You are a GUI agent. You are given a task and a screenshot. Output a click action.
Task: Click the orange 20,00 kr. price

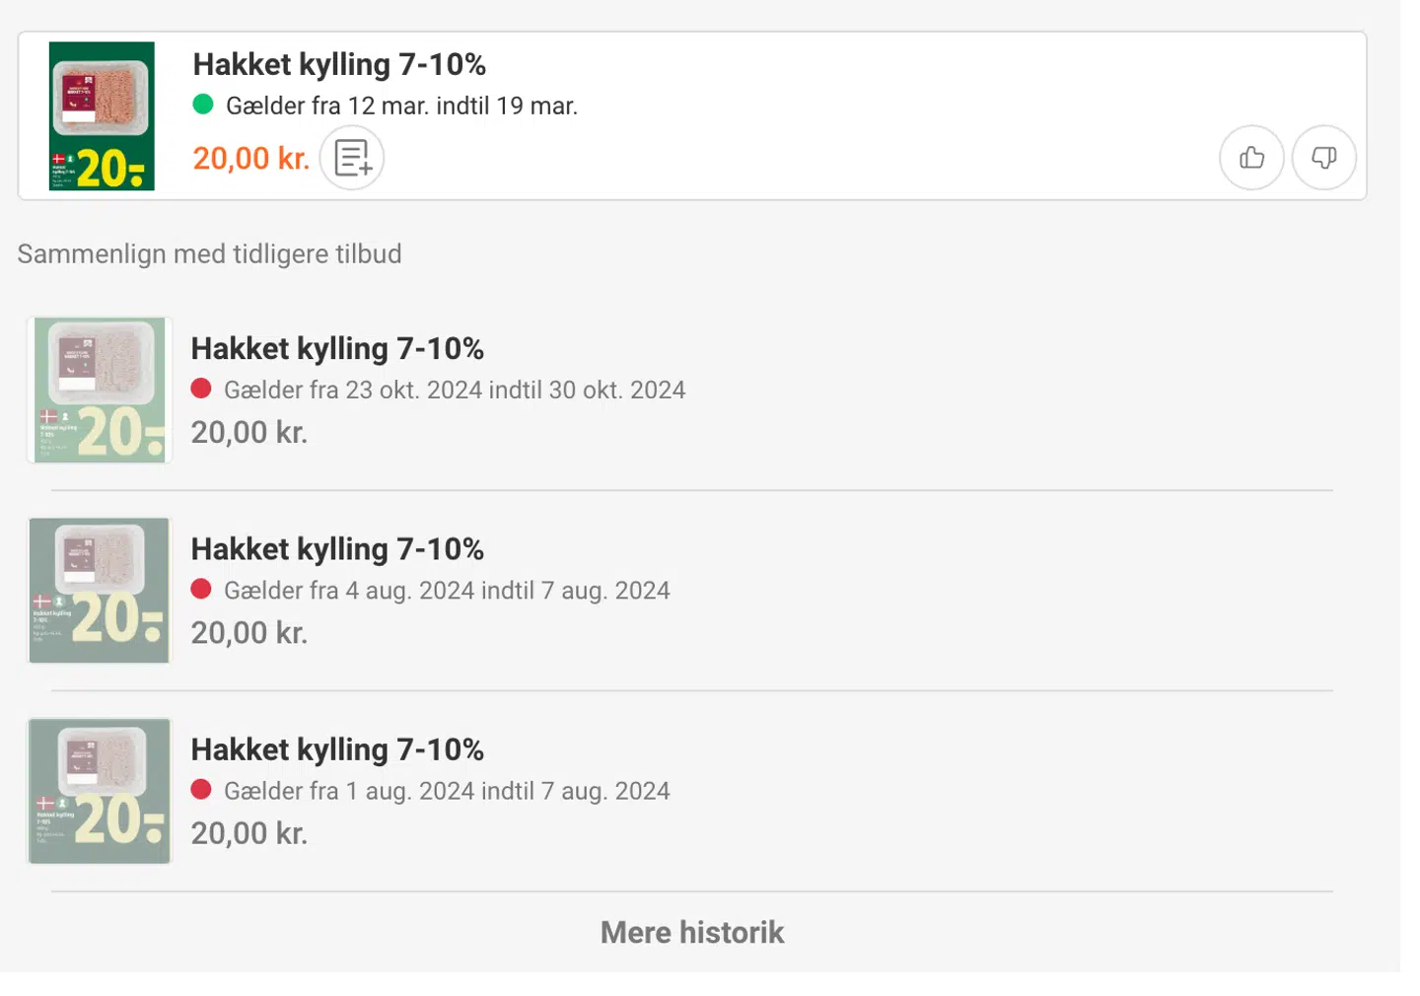pos(250,159)
